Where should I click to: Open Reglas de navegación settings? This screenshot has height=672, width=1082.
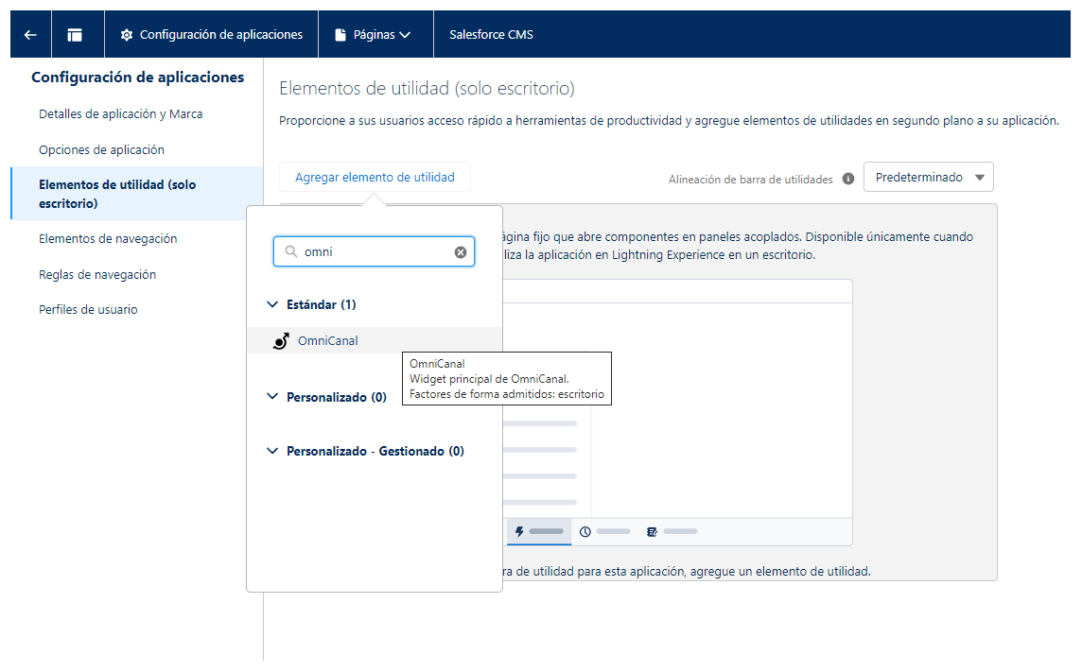coord(97,274)
